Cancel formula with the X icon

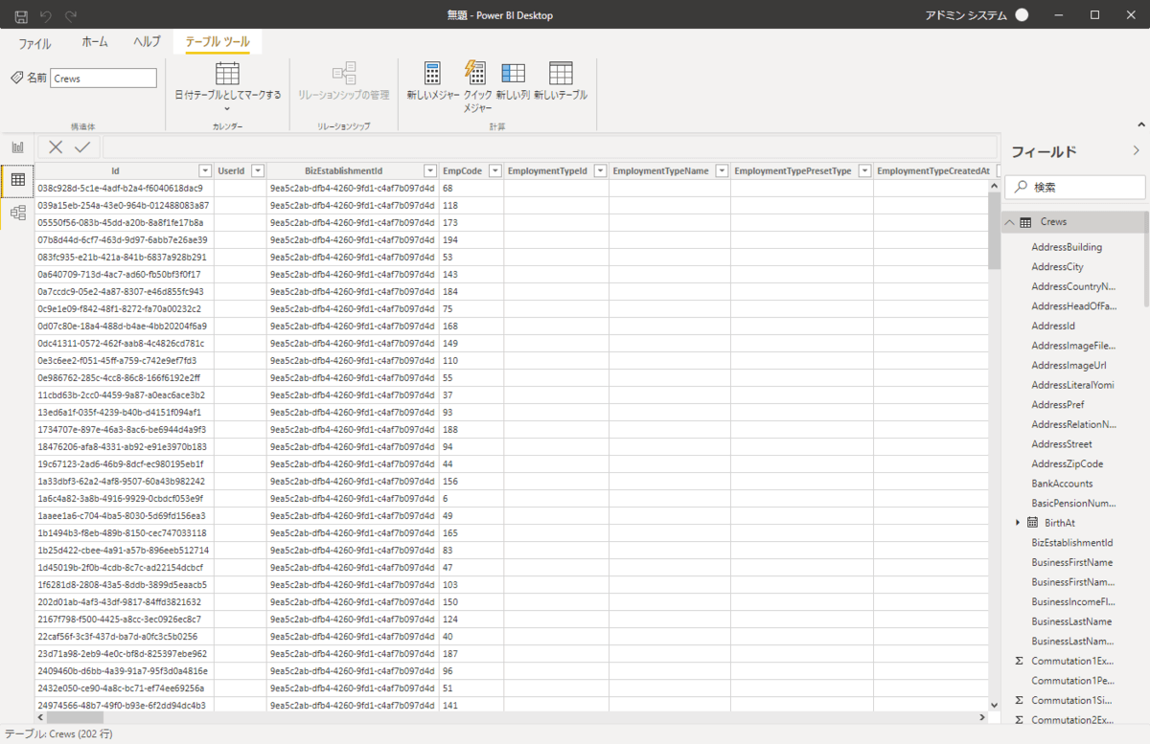pos(56,147)
